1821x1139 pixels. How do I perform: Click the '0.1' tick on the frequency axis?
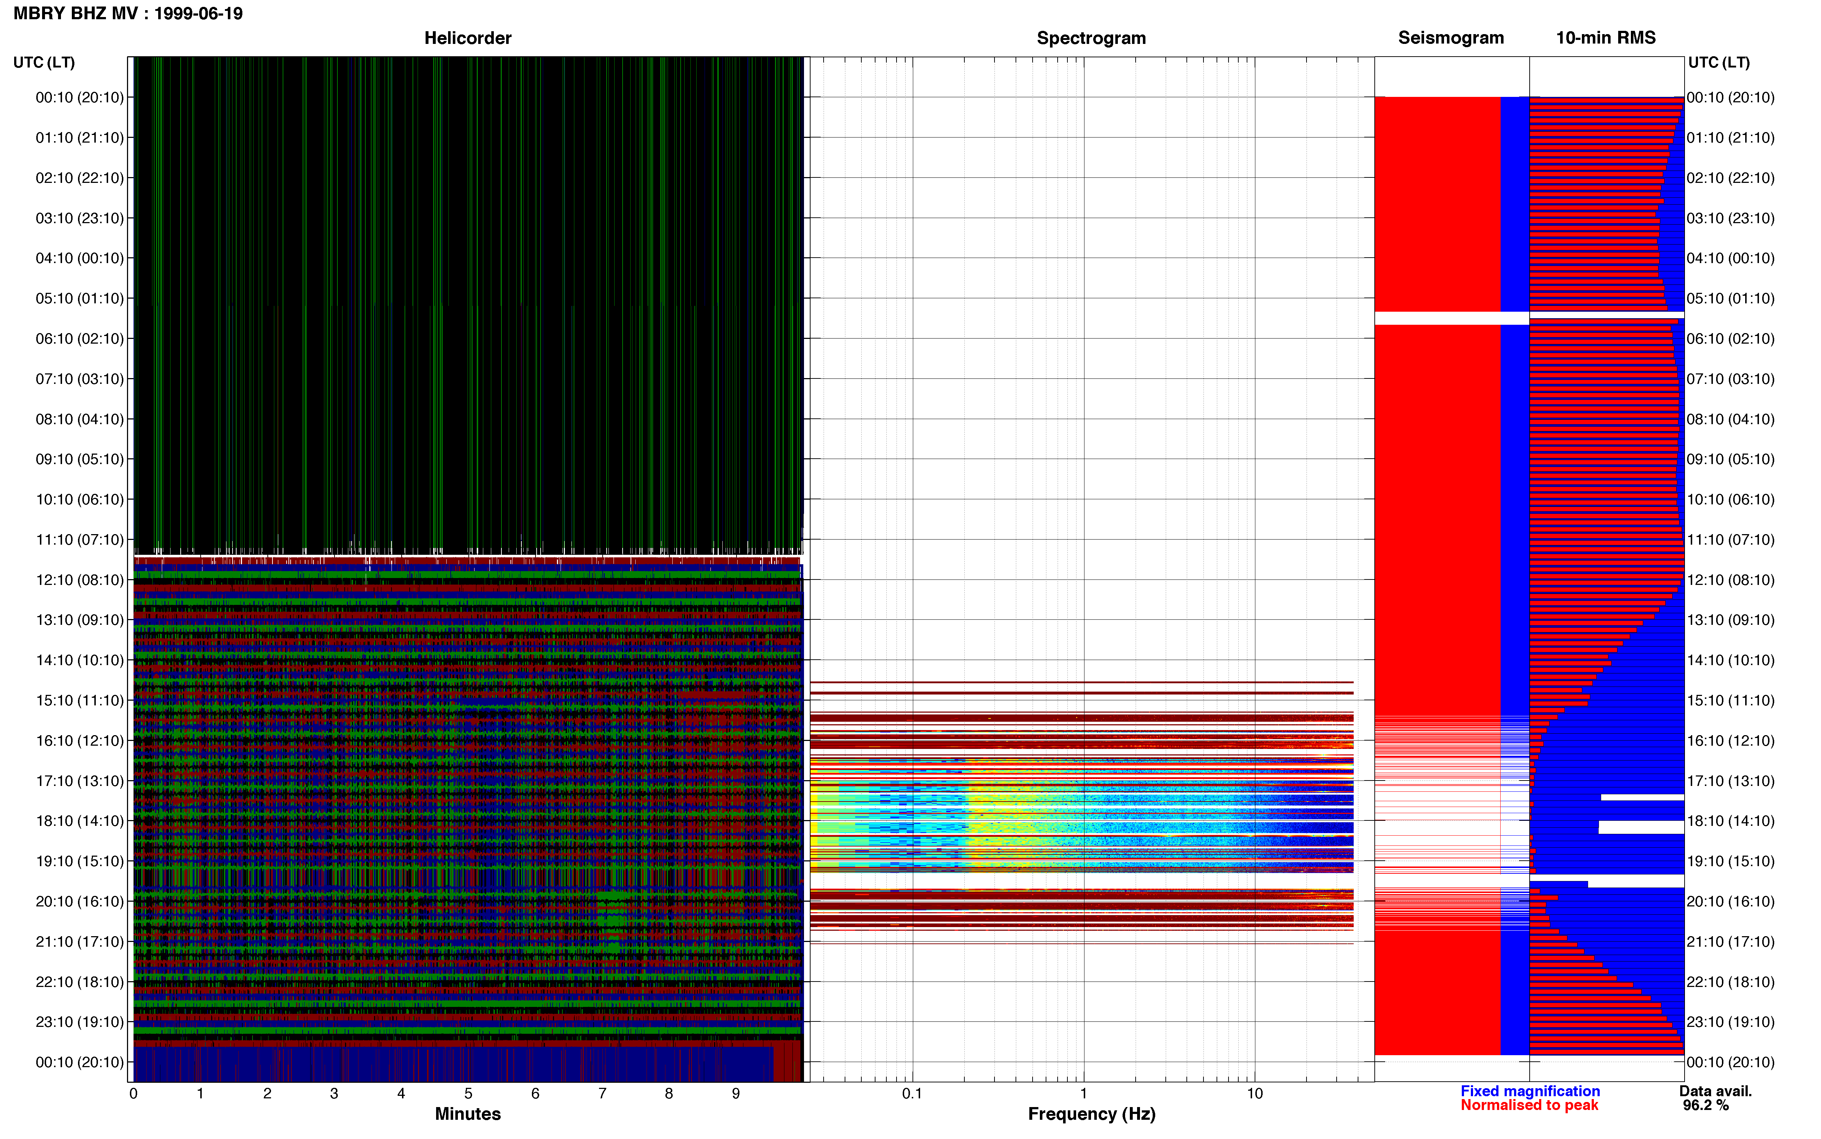pos(912,1094)
